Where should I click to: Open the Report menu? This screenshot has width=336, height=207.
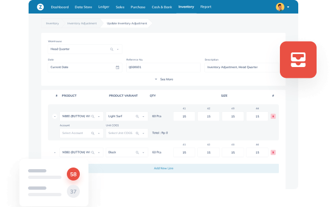tap(205, 7)
